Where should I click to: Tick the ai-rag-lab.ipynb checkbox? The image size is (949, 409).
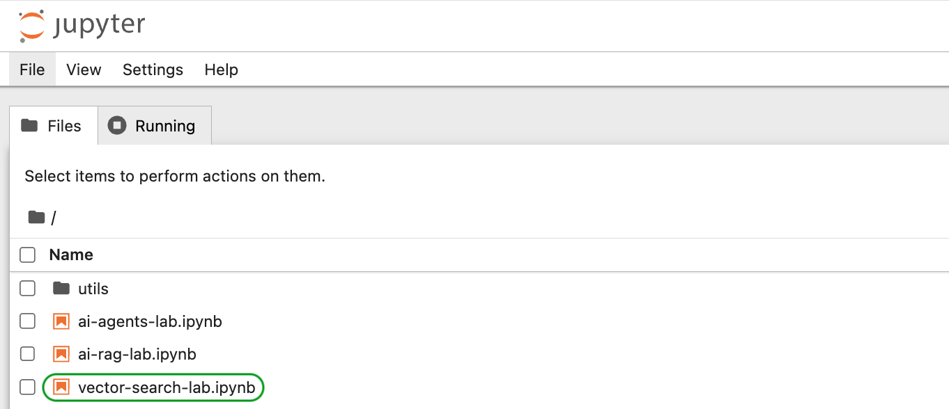tap(27, 354)
